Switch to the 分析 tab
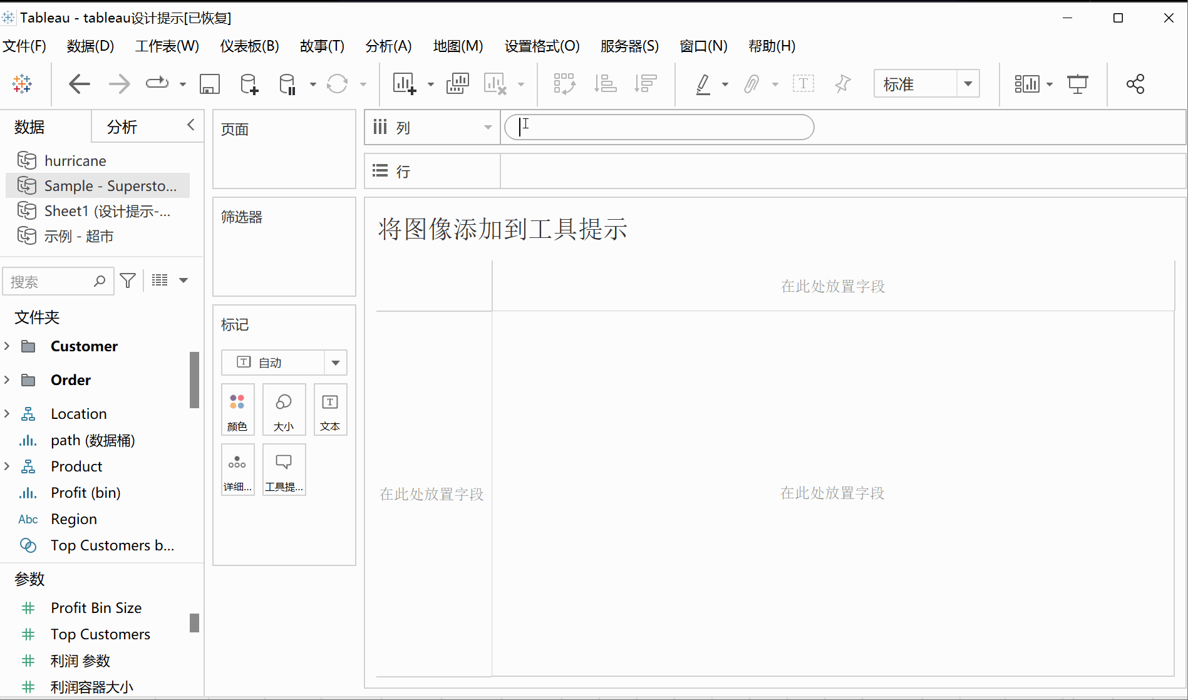The image size is (1188, 700). point(122,127)
